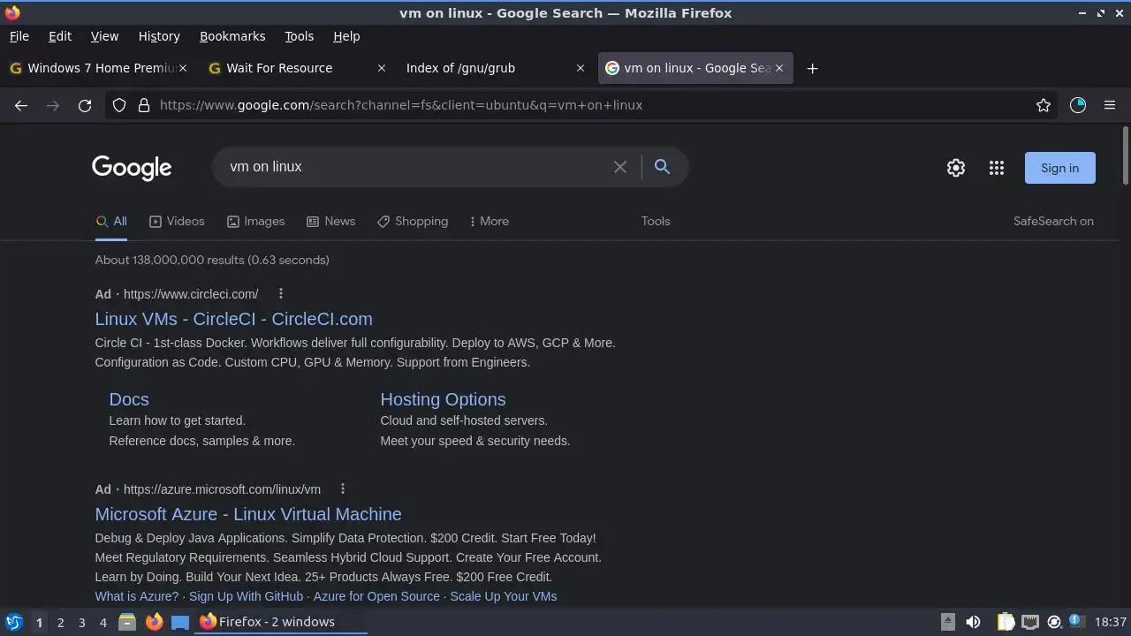Open the Hosting Options sitelink
The image size is (1131, 636).
[x=443, y=399]
